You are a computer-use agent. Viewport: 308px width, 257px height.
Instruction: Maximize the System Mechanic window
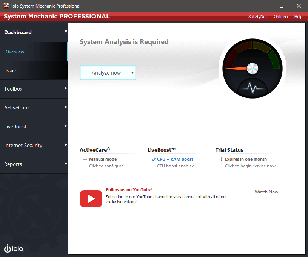click(282, 6)
